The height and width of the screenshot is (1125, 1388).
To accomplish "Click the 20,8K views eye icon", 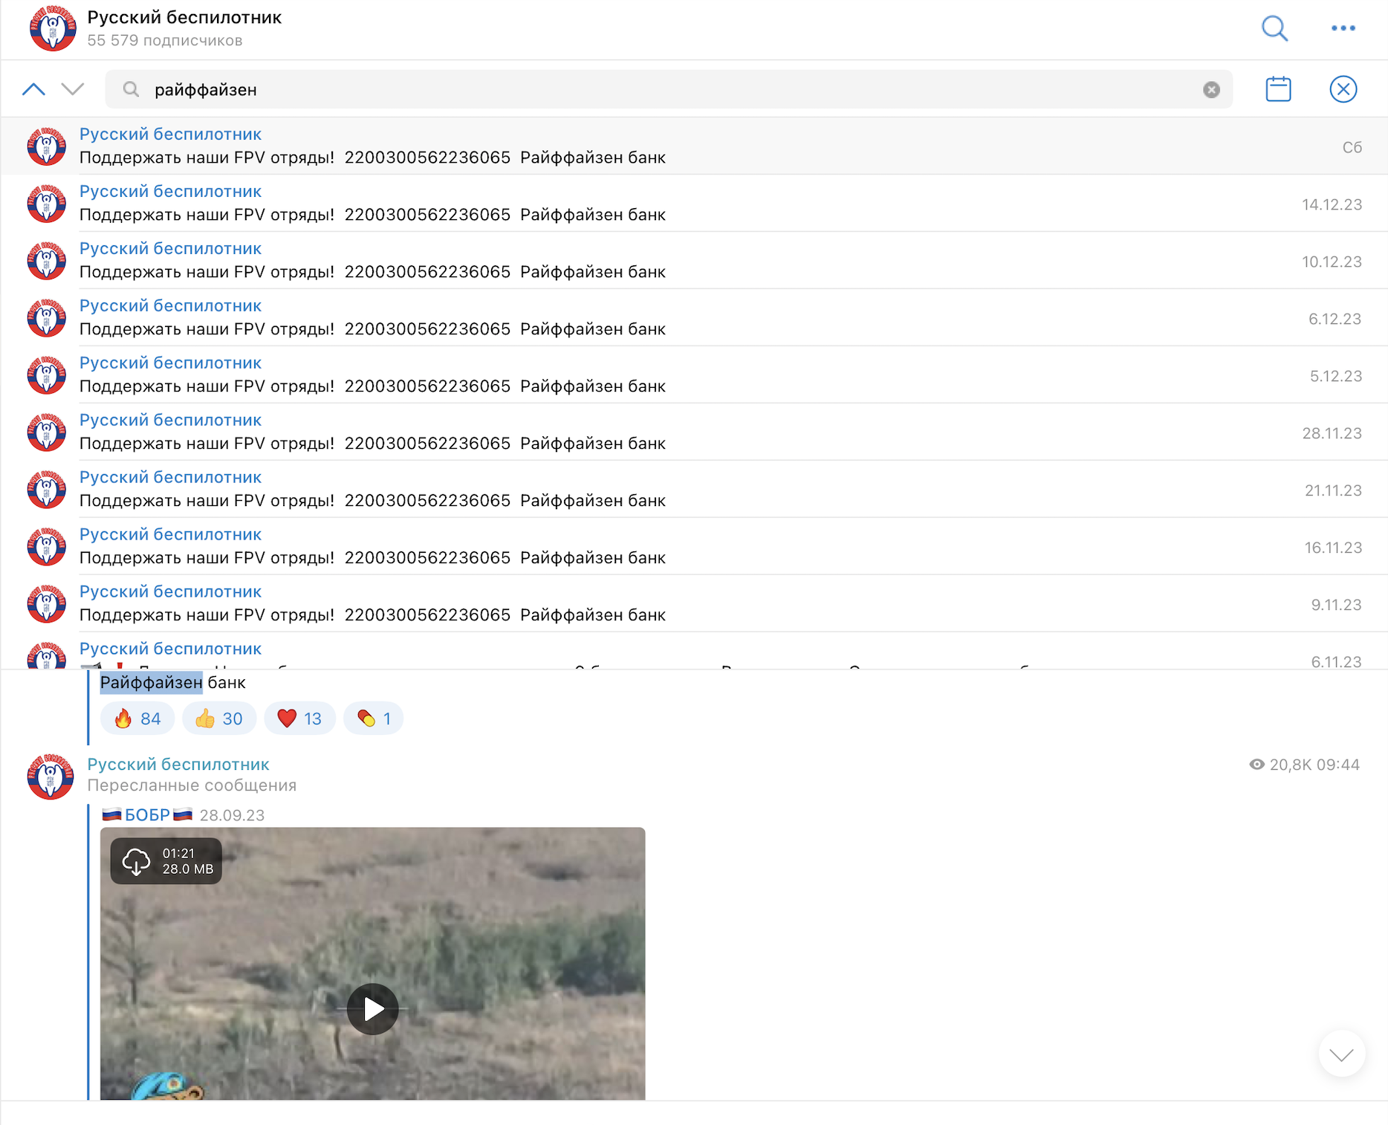I will pyautogui.click(x=1256, y=765).
